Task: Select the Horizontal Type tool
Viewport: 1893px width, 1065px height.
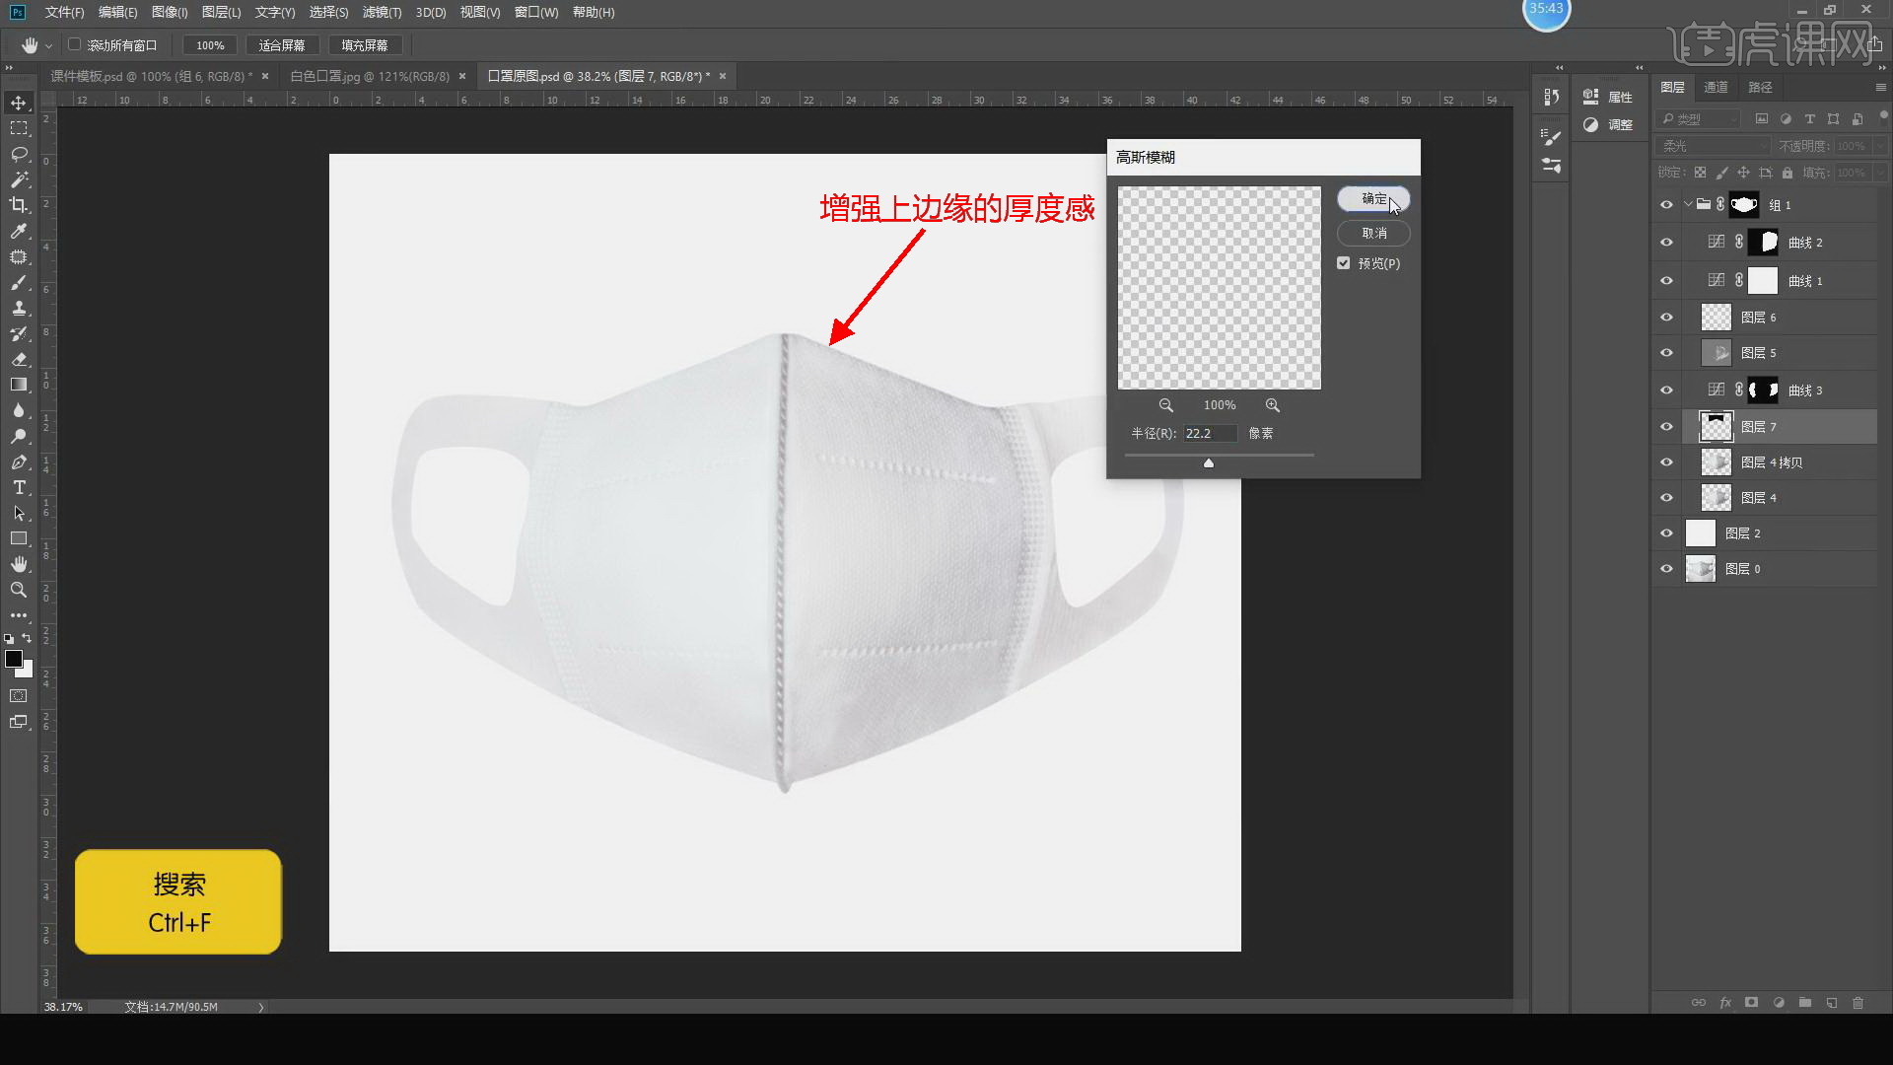Action: point(19,487)
